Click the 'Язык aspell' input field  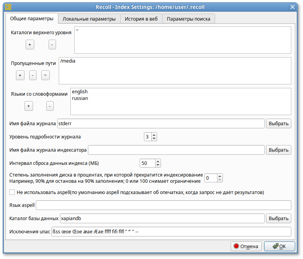[163, 205]
